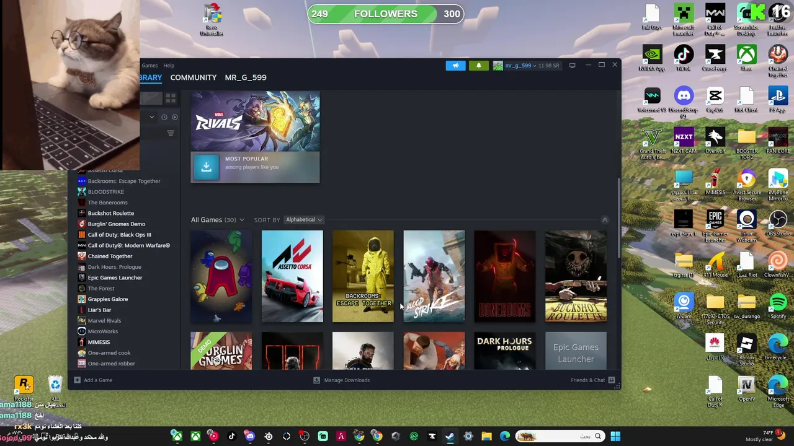
Task: Open TikTok desktop shortcut
Action: click(684, 59)
